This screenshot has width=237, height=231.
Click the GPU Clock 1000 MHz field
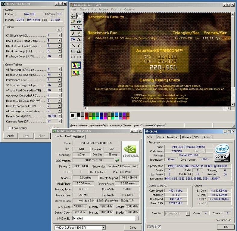[80, 206]
